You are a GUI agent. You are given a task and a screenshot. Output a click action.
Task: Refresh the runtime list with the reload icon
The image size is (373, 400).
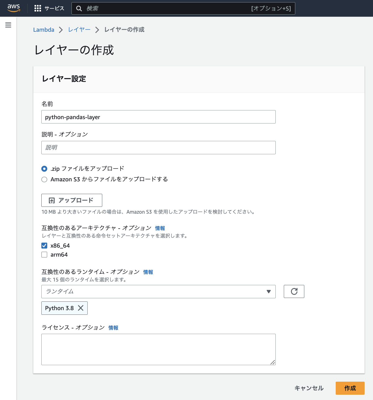click(x=294, y=291)
